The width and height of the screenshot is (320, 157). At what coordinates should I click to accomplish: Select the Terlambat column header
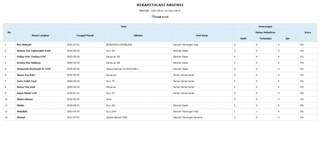click(x=265, y=38)
